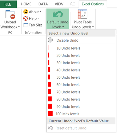117x133 pixels.
Task: Choose 40 Undo levels
Action: coord(81,70)
